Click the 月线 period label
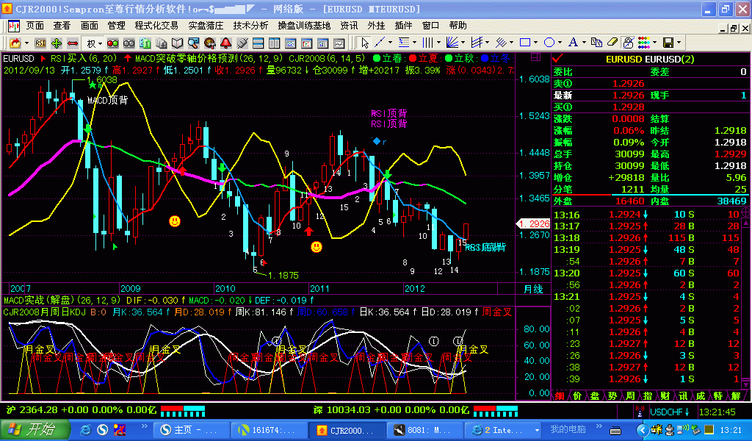This screenshot has height=441, width=752. (532, 288)
